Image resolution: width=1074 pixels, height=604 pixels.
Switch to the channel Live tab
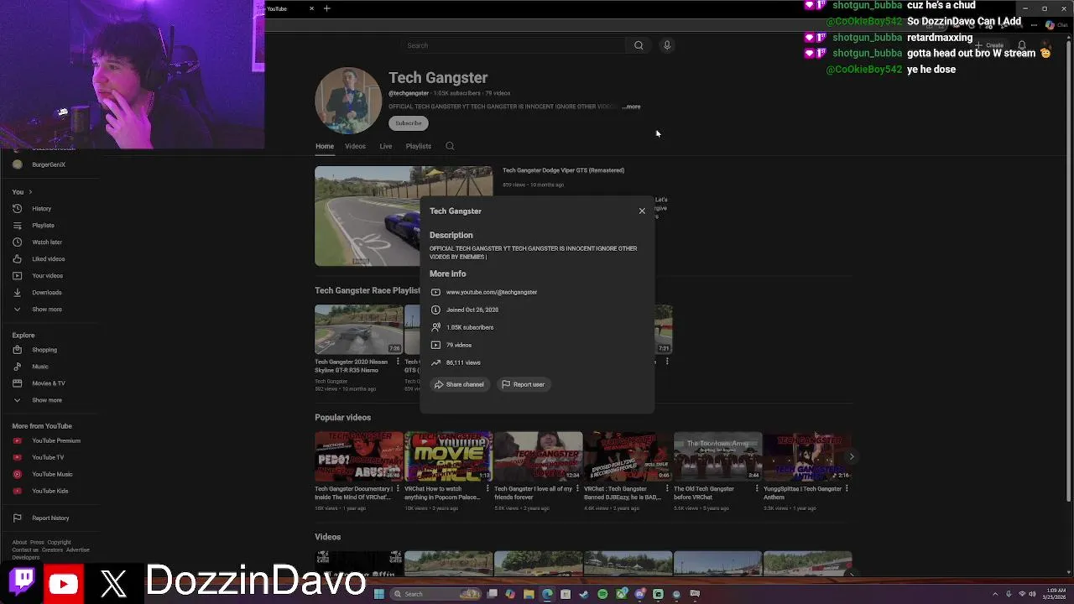tap(386, 146)
